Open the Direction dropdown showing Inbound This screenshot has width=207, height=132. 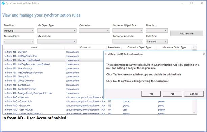pos(19,31)
